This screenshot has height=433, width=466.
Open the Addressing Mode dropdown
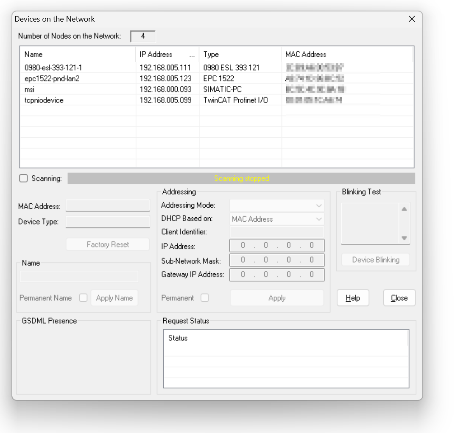[x=277, y=205]
